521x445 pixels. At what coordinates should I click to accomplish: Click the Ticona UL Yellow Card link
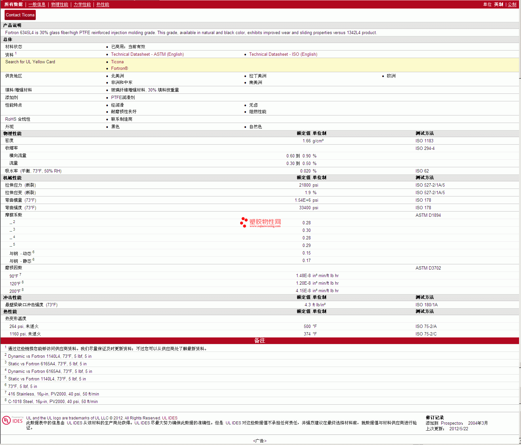[117, 62]
